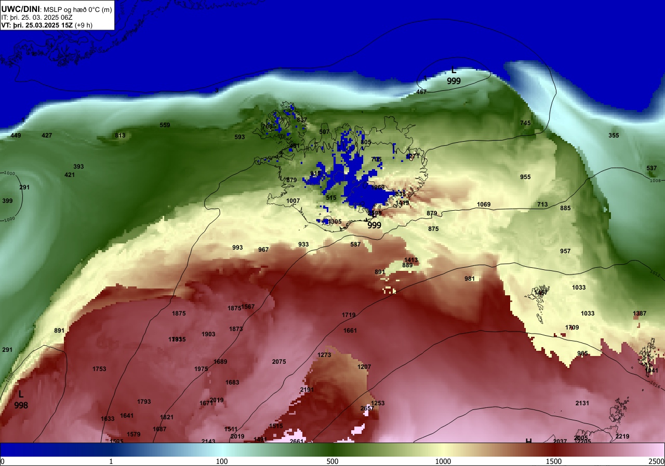The image size is (665, 466).
Task: Click the height value 955
Action: (525, 177)
